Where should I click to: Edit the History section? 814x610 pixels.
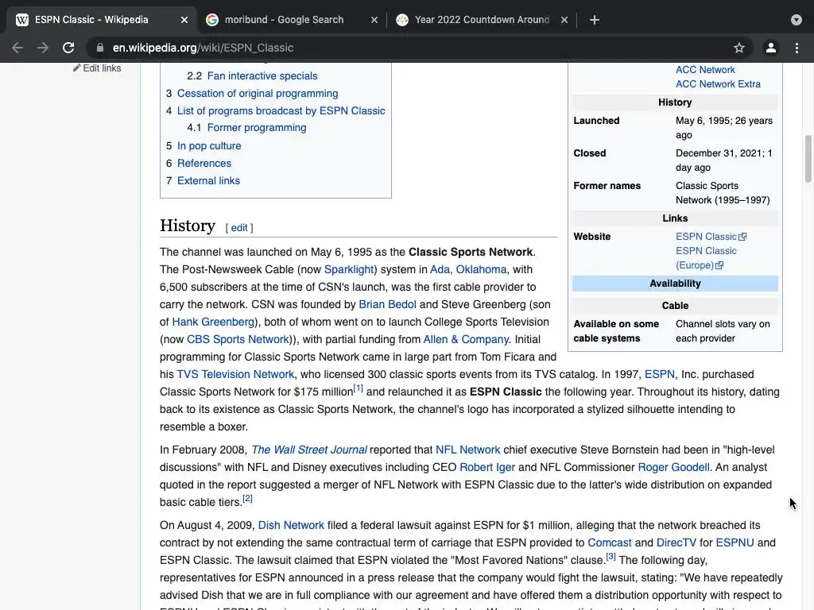click(x=239, y=228)
